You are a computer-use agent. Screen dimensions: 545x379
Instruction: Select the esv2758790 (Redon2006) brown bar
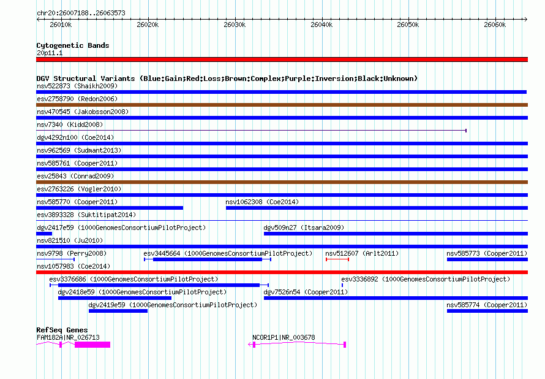pos(282,105)
